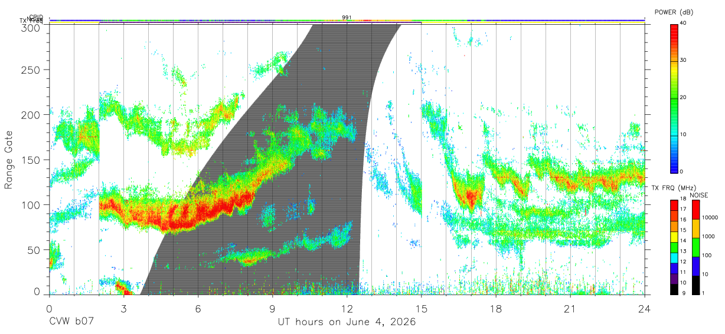Click the Range Gate axis tick label 100

(30, 205)
